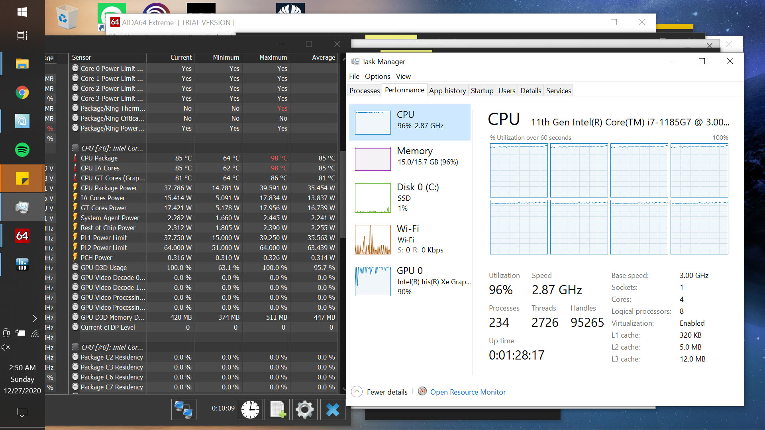Click the sensor list scroll-down arrow

click(x=344, y=389)
